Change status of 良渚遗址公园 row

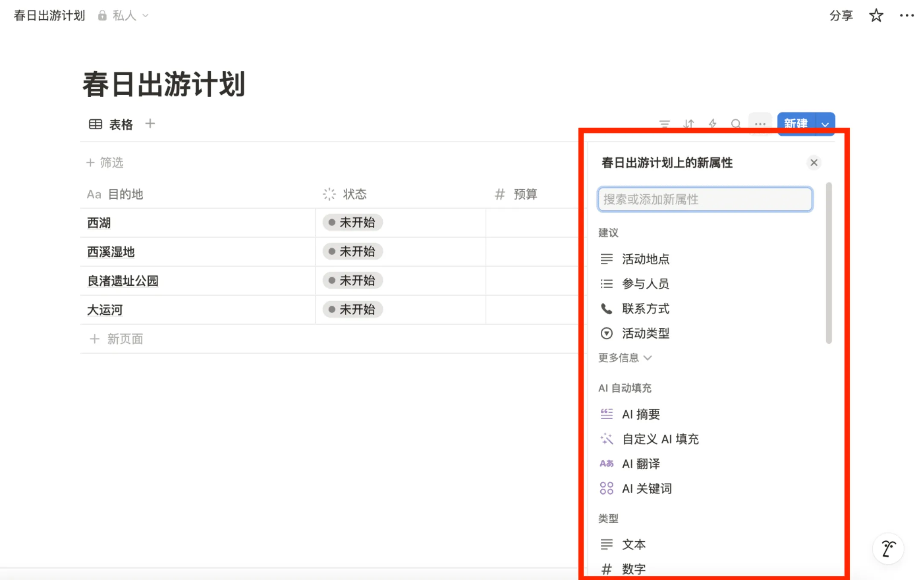click(352, 281)
